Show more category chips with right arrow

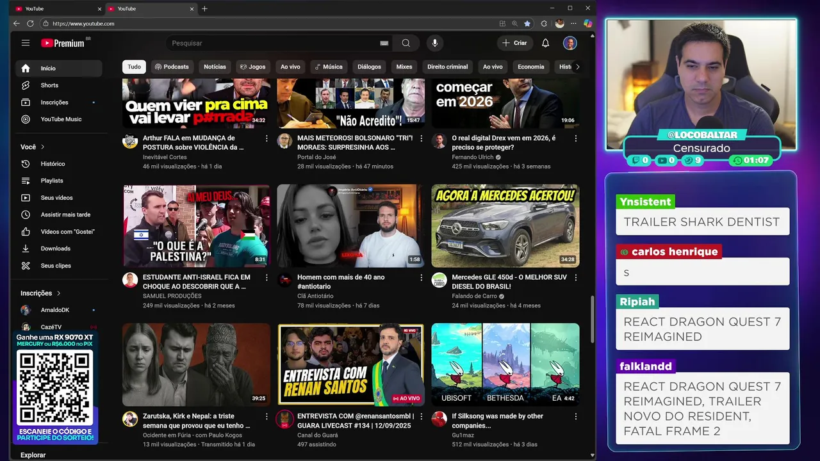pos(577,67)
